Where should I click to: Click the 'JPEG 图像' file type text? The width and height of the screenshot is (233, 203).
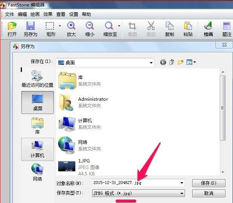click(x=89, y=167)
